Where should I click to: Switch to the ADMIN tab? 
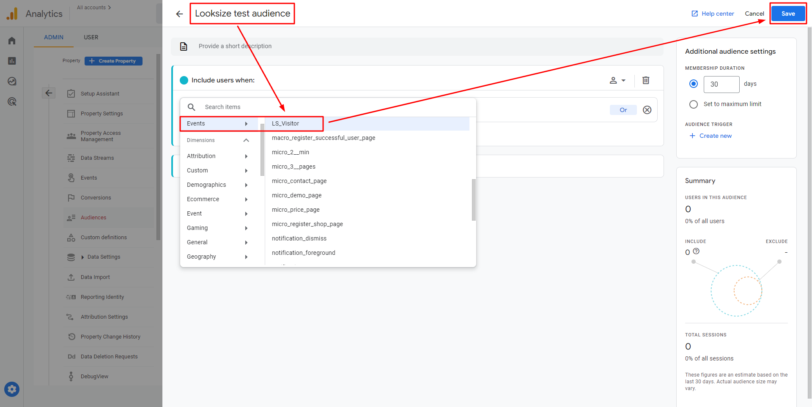[x=54, y=37]
